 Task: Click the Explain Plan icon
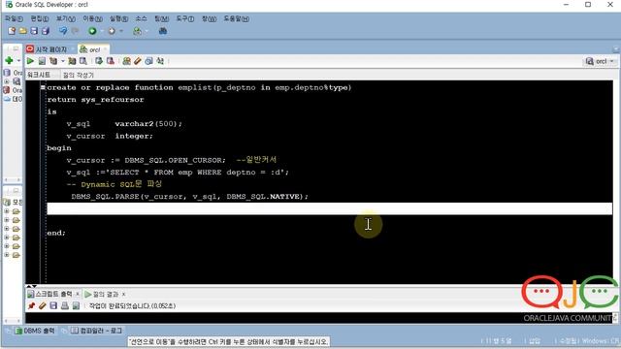pyautogui.click(x=53, y=61)
